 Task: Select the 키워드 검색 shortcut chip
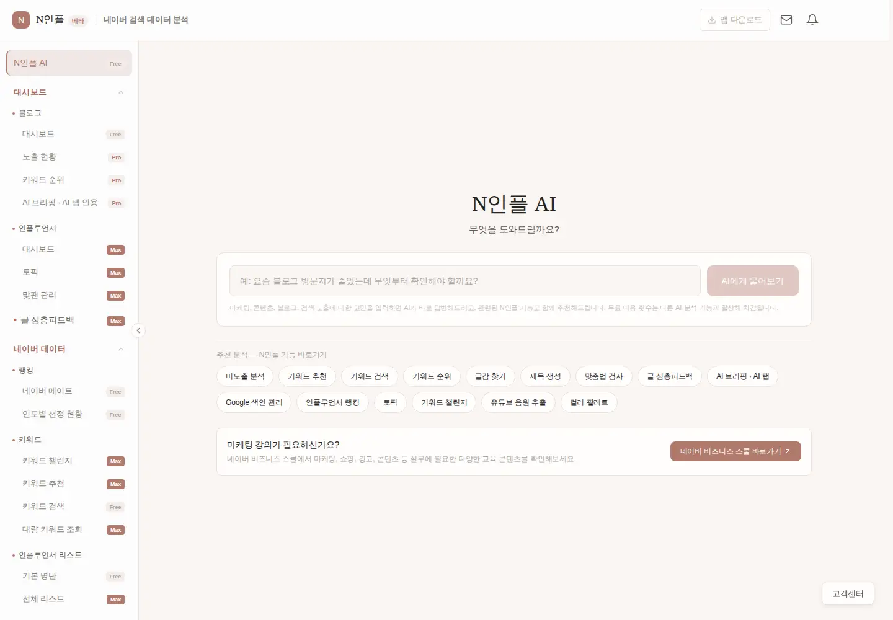point(370,376)
